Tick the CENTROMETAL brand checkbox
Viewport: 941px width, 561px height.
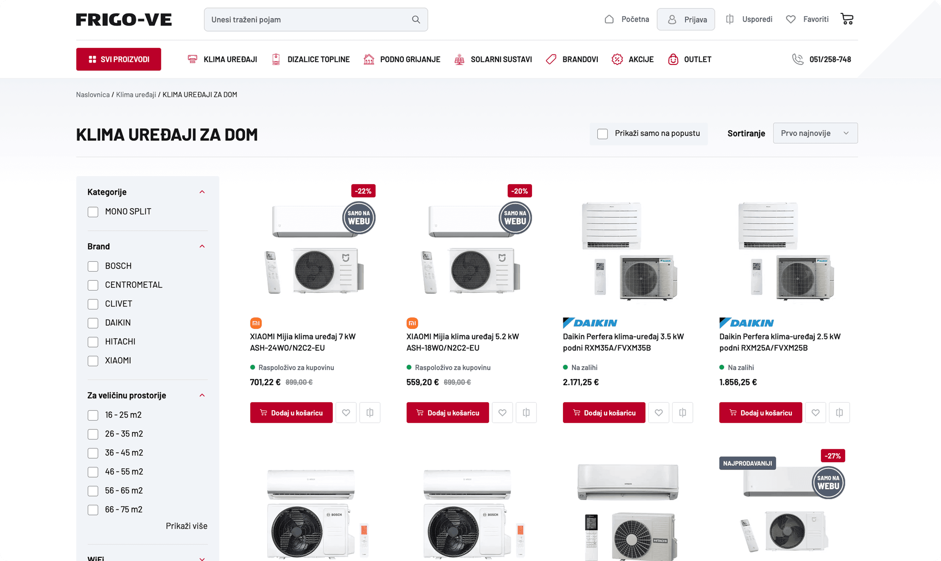[x=93, y=285]
